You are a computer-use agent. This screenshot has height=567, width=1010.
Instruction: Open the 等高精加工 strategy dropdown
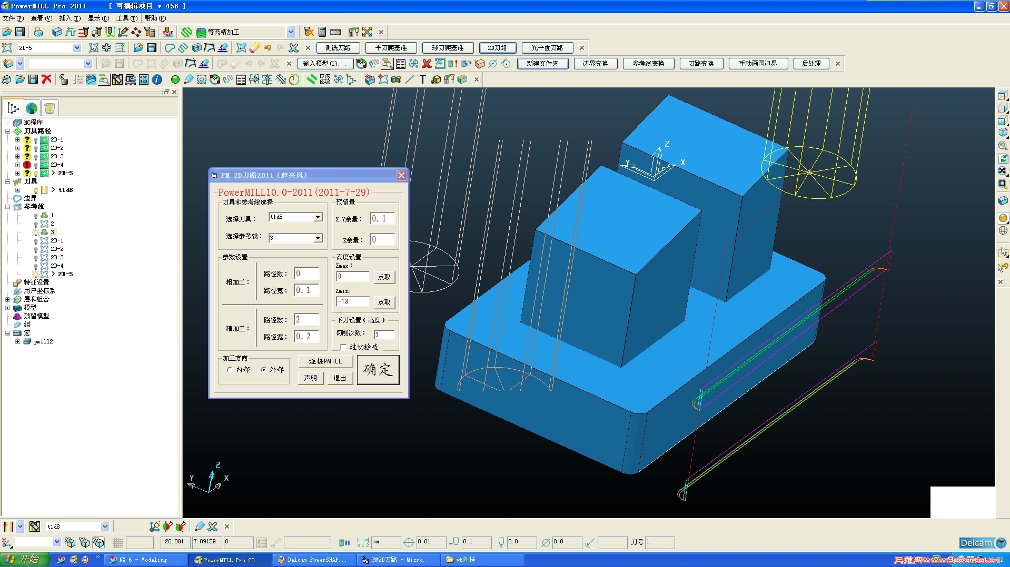click(x=291, y=32)
